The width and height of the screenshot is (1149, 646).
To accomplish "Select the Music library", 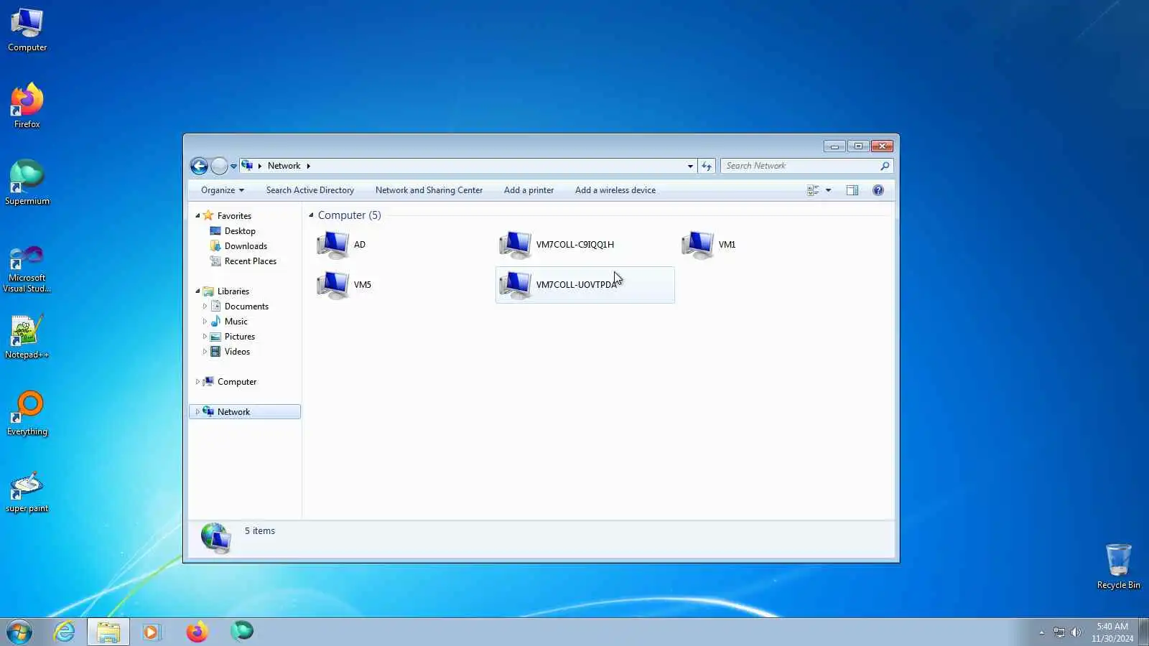I will tap(236, 322).
